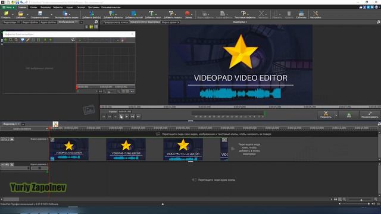Adjust the audio track volume slider
Viewport: 381px width, 214px height.
point(15,168)
